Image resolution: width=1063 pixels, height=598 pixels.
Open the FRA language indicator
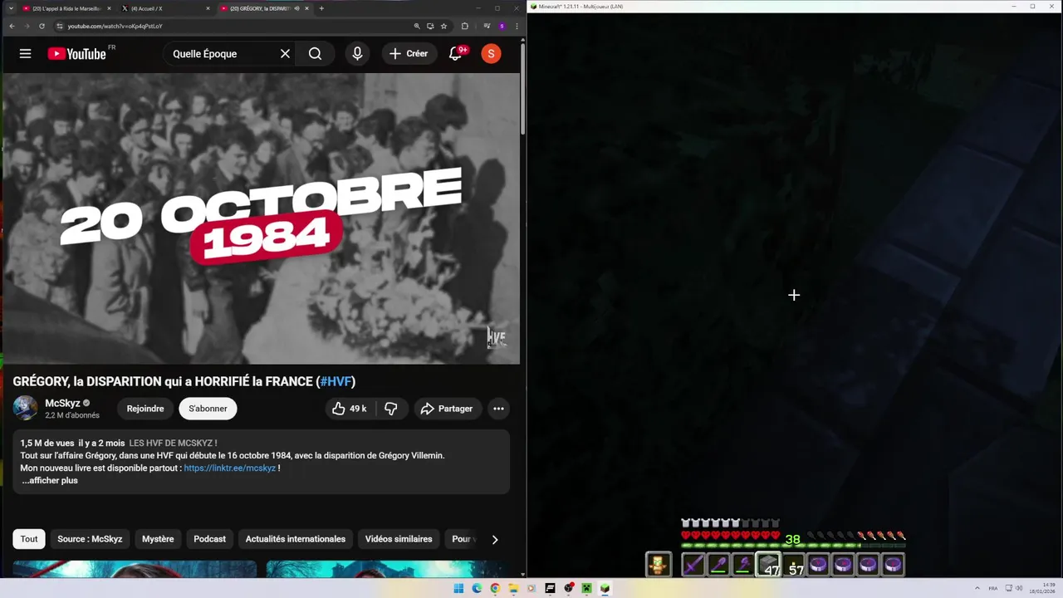coord(992,588)
